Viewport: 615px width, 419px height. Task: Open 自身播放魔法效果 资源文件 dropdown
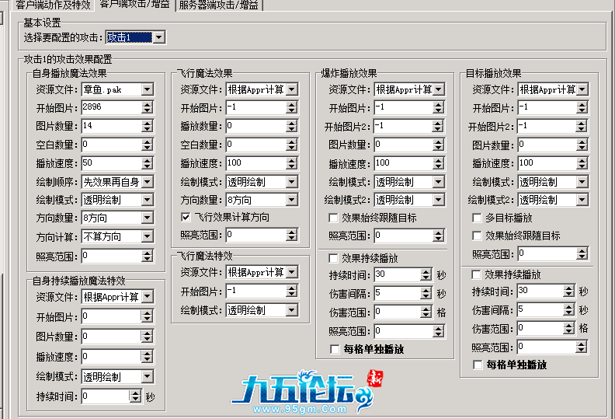(x=147, y=89)
